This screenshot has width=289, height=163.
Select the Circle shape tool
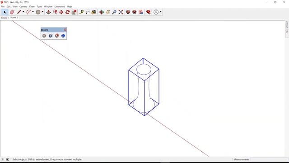(38, 12)
